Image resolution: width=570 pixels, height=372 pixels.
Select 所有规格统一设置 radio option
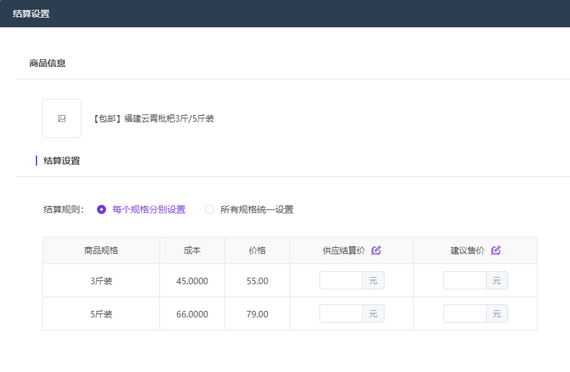pos(210,209)
